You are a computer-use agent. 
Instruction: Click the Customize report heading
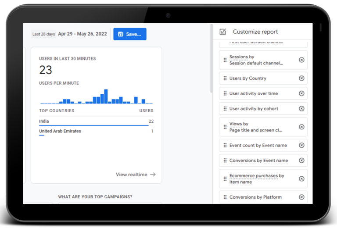click(255, 32)
